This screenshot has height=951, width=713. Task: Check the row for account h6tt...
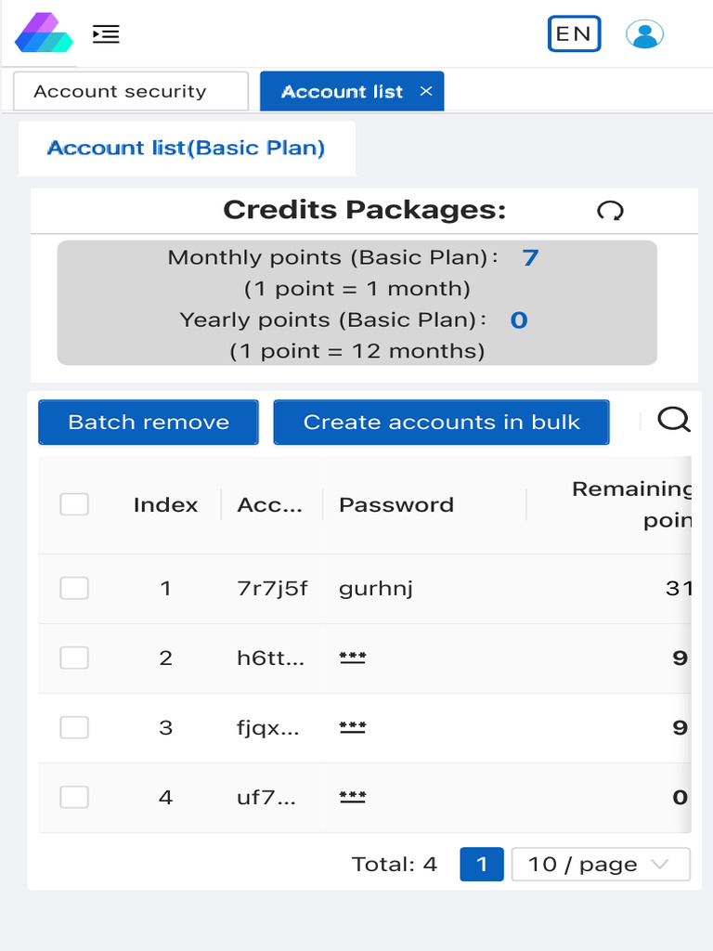74,658
